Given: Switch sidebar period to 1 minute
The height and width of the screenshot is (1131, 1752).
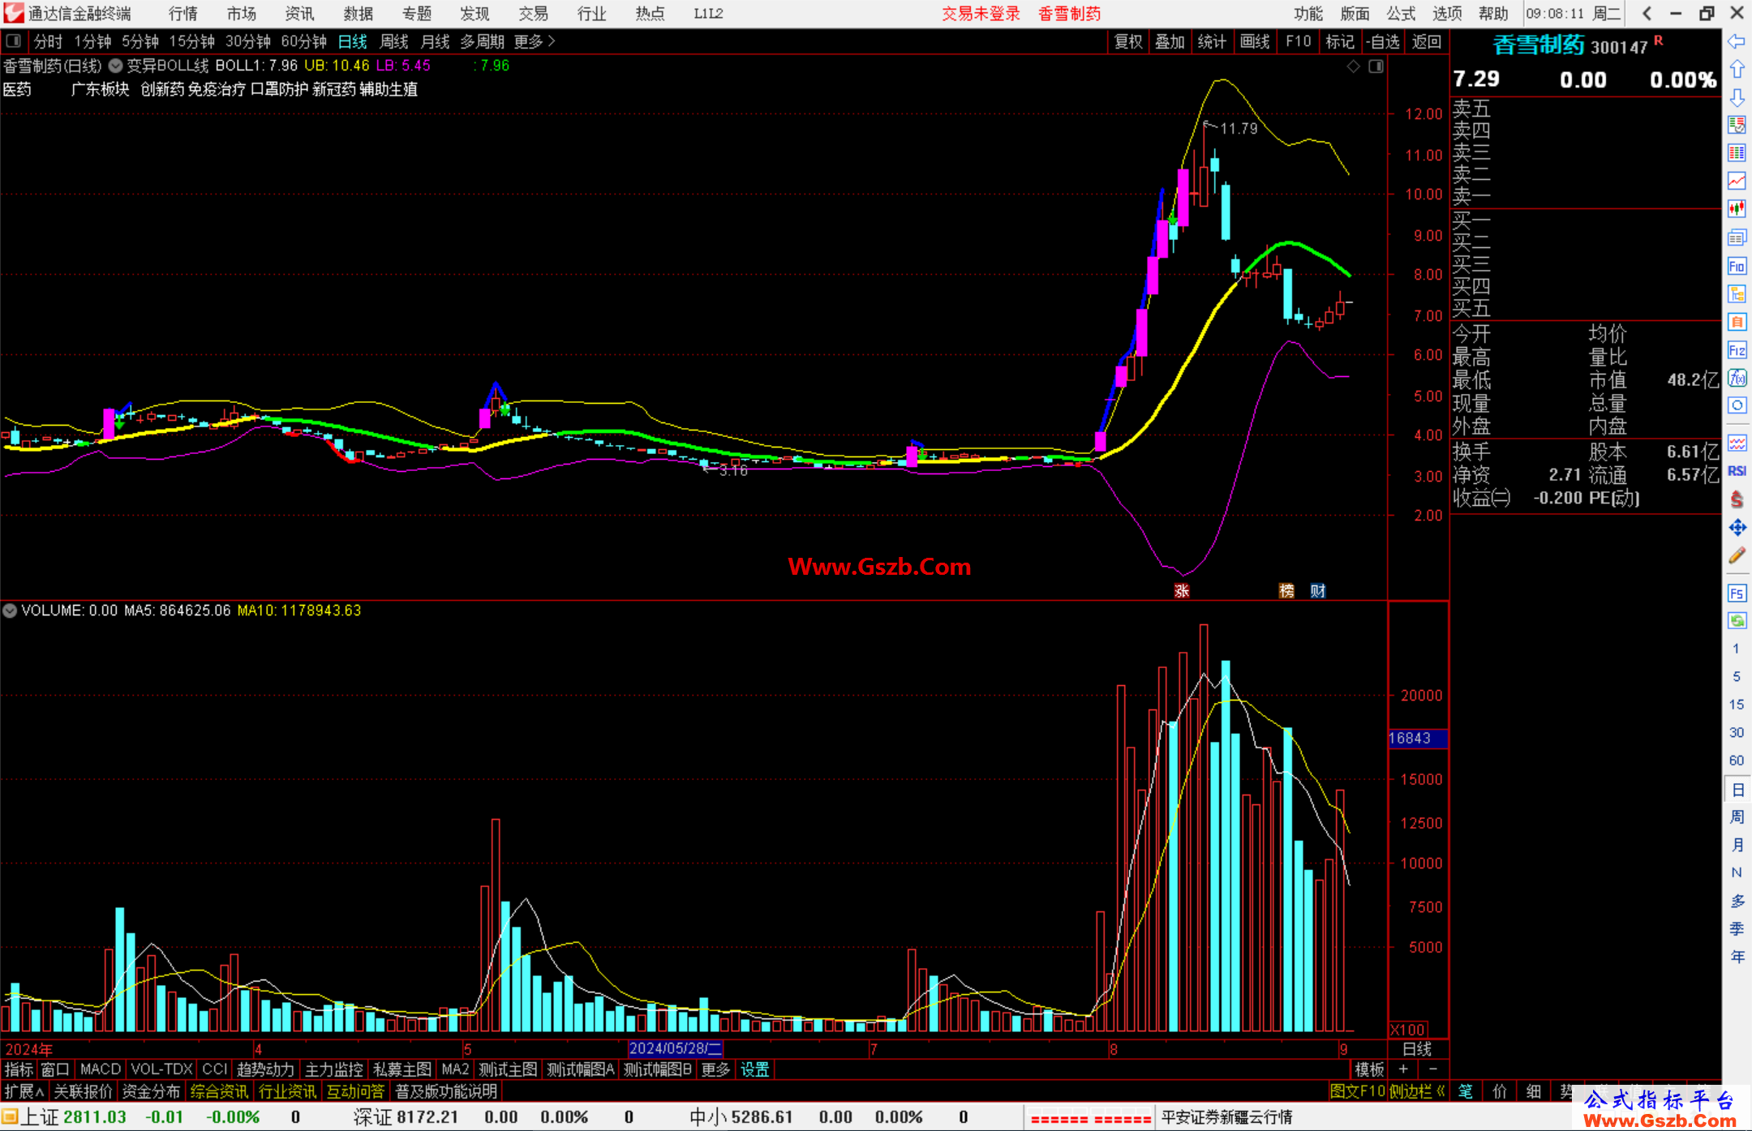Looking at the screenshot, I should (x=1736, y=649).
